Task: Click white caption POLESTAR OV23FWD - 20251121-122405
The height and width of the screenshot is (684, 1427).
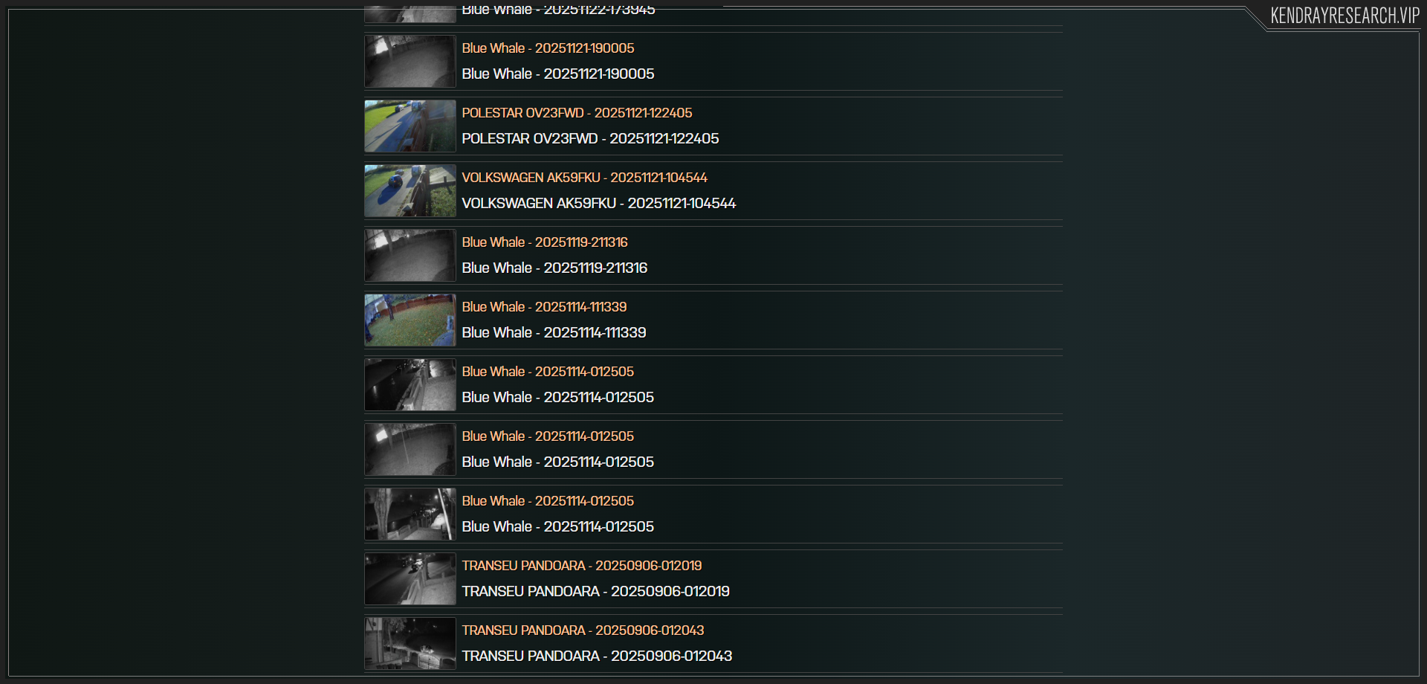Action: (x=590, y=139)
